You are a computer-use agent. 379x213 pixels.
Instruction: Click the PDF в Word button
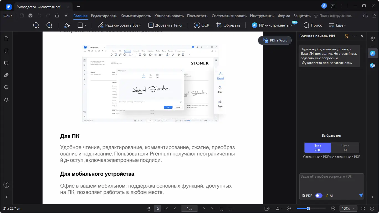275,40
